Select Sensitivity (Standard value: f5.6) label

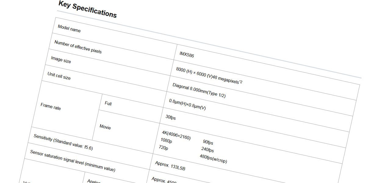[63, 142]
